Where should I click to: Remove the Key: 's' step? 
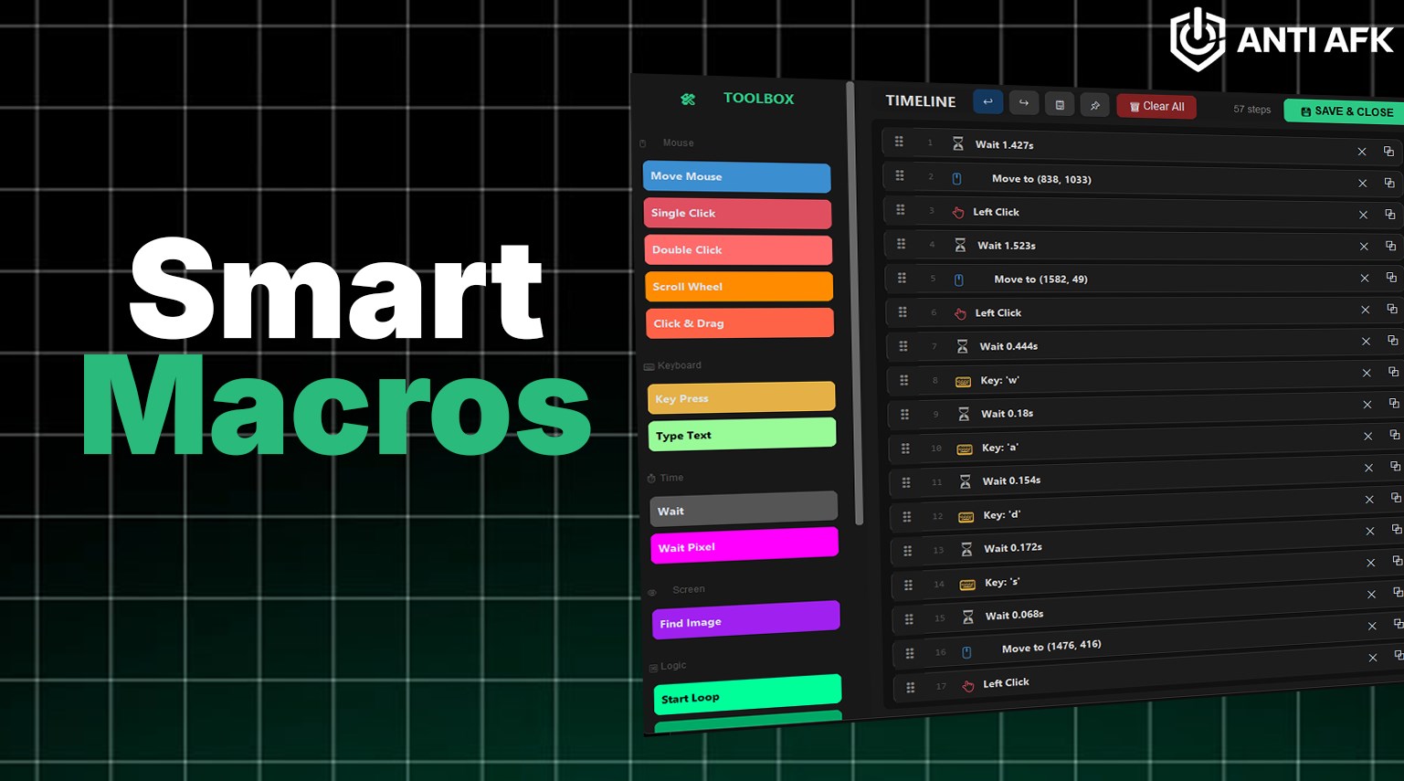[1371, 563]
